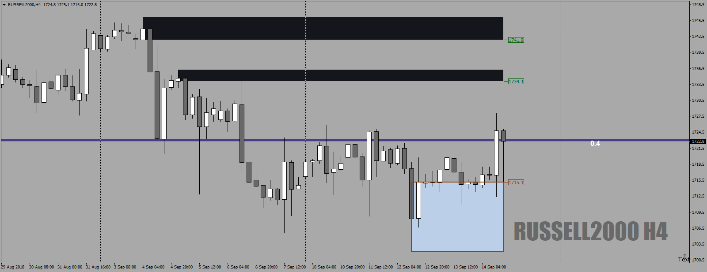Click the '31 Aug 16:00' time axis label
Screen dimensions: 707x272
pyautogui.click(x=98, y=267)
